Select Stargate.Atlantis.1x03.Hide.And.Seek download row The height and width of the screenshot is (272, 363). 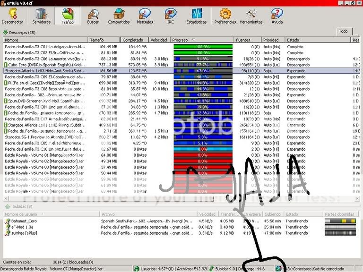click(x=181, y=71)
